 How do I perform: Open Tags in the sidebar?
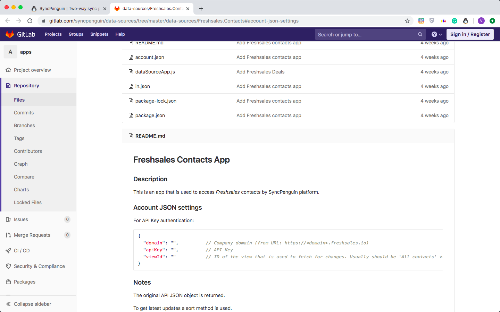tap(19, 138)
